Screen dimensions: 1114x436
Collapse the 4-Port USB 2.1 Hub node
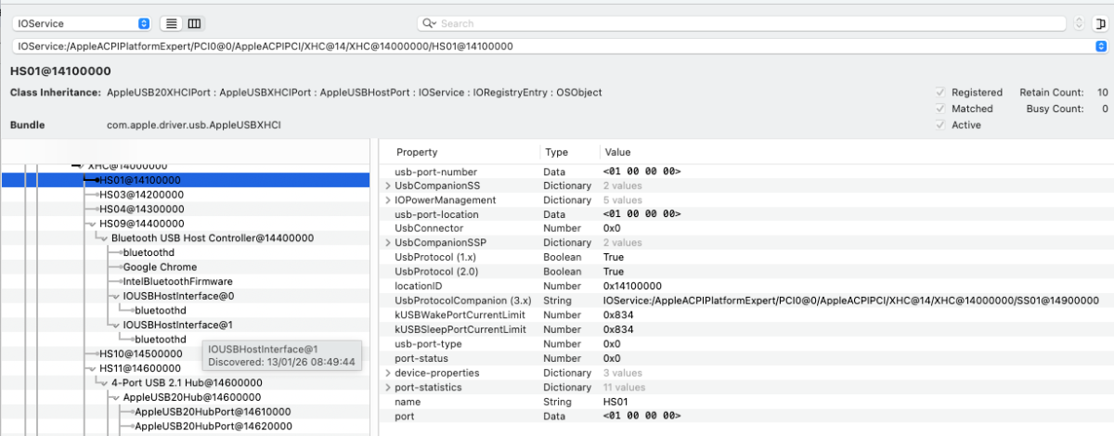click(x=104, y=382)
